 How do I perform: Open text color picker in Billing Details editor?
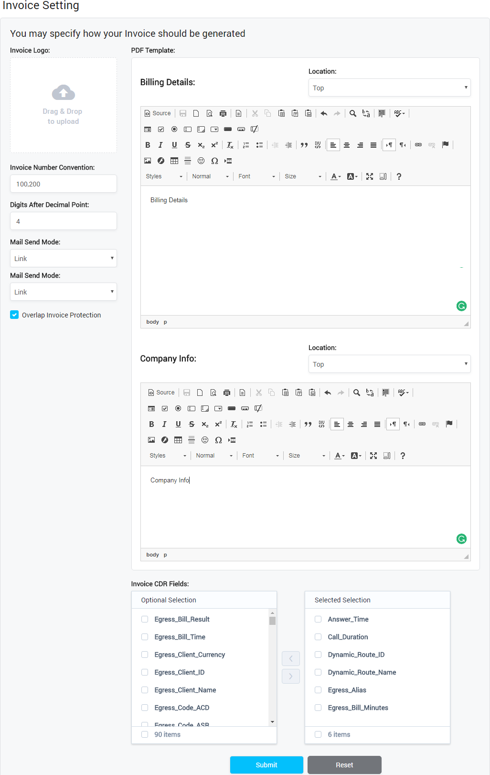click(336, 176)
